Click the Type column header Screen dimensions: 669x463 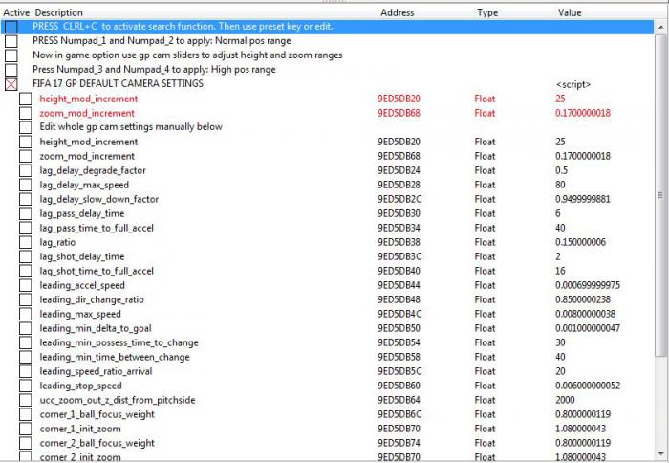(x=487, y=12)
